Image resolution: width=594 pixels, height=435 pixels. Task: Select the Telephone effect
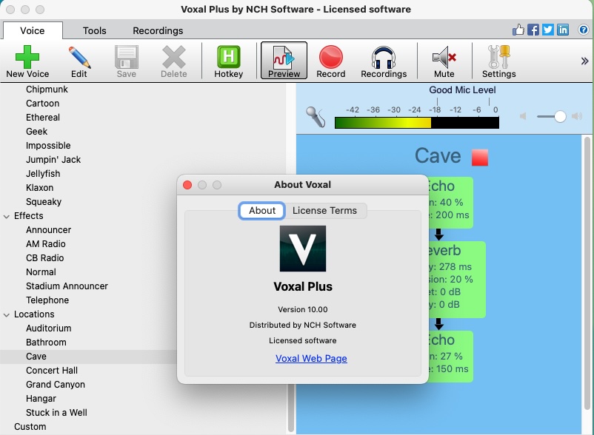click(x=47, y=300)
